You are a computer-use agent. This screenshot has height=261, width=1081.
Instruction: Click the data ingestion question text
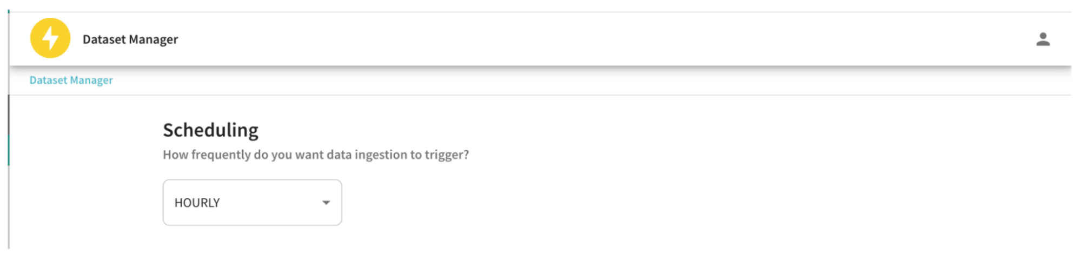[316, 155]
